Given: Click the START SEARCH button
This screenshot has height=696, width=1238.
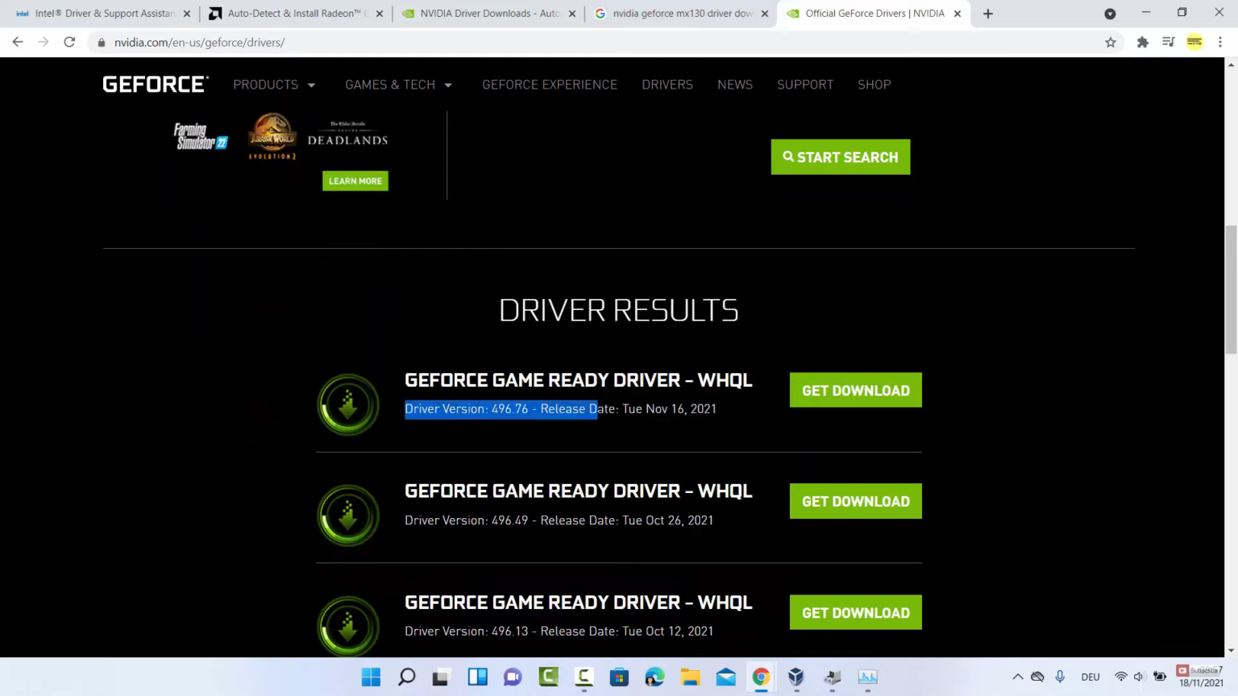Looking at the screenshot, I should click(841, 157).
